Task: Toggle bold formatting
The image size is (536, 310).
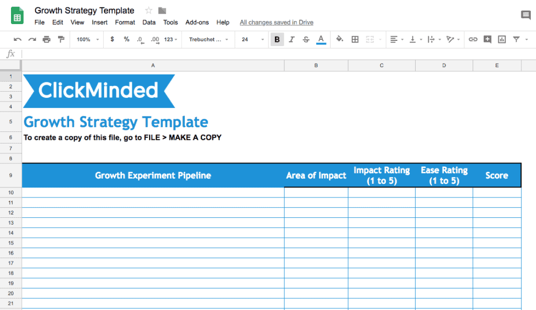Action: (277, 39)
